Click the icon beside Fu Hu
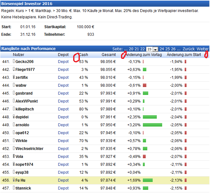This screenshot has width=210, height=193. click(x=14, y=180)
